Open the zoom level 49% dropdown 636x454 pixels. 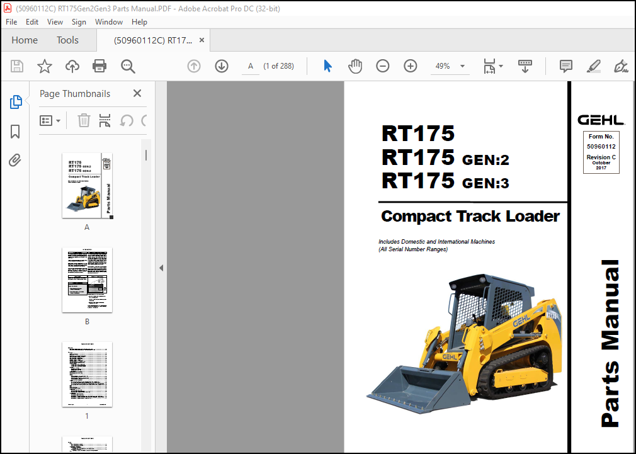pyautogui.click(x=462, y=66)
